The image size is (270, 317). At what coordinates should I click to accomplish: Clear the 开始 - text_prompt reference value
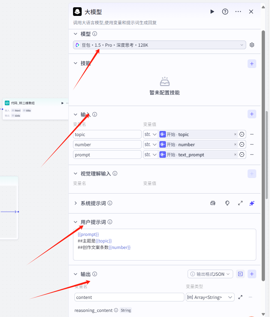(235, 155)
